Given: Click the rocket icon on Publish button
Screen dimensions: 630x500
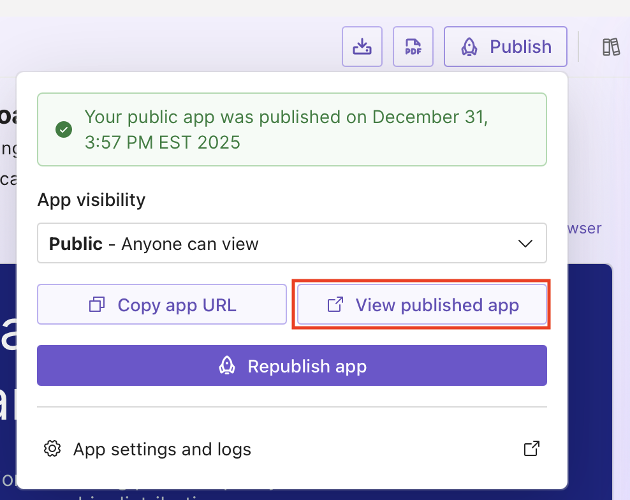Looking at the screenshot, I should click(x=470, y=46).
